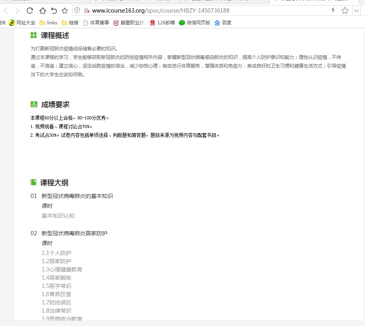Open the 126邮箱 bookmark
The image size is (371, 326).
tap(162, 23)
